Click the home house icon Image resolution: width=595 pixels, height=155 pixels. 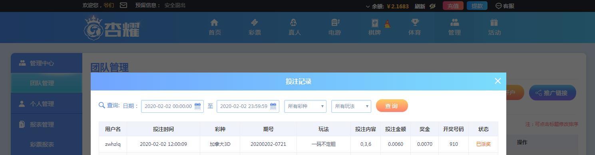click(x=215, y=22)
